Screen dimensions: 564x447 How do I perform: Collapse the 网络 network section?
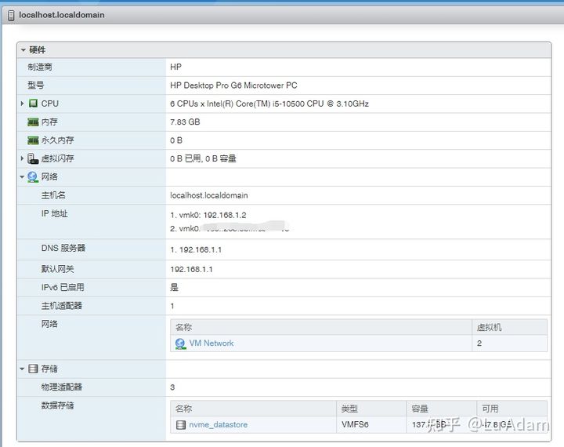22,177
